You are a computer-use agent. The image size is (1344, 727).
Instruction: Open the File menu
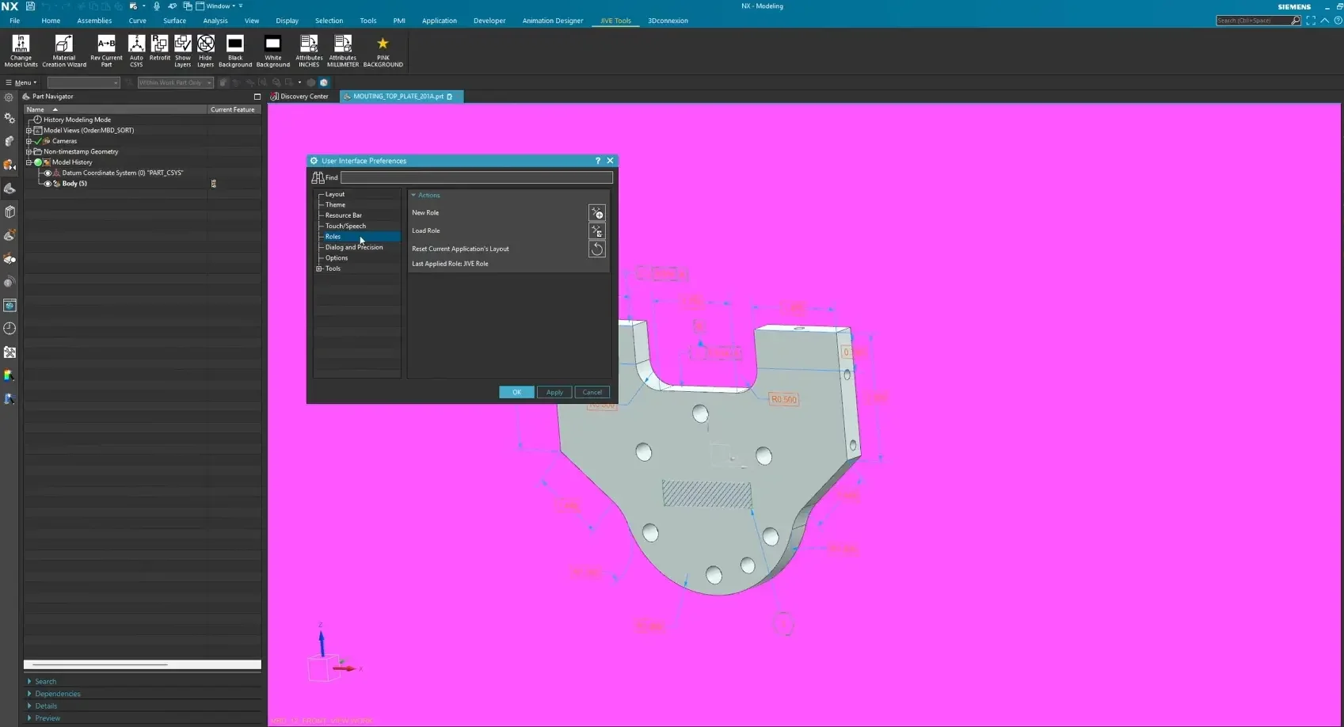point(14,21)
